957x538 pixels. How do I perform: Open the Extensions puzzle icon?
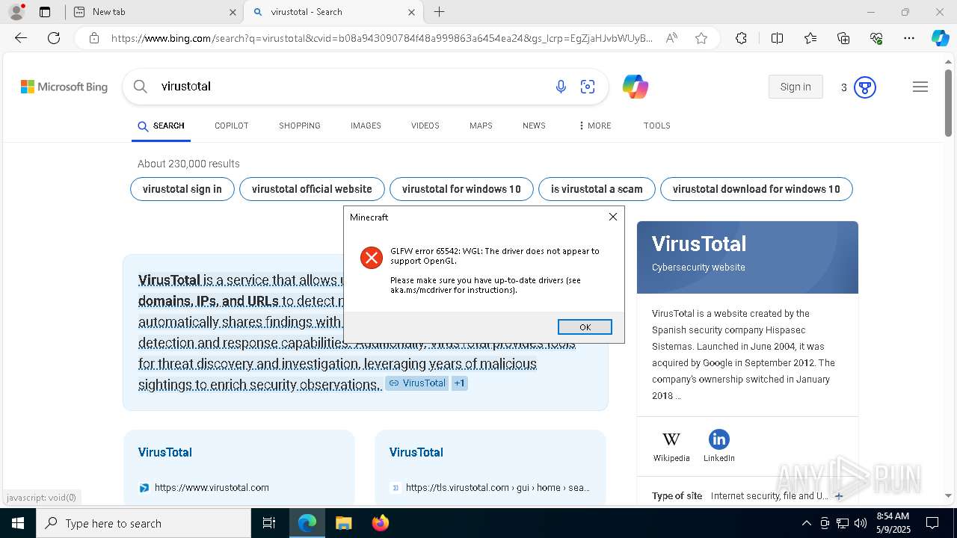click(741, 38)
